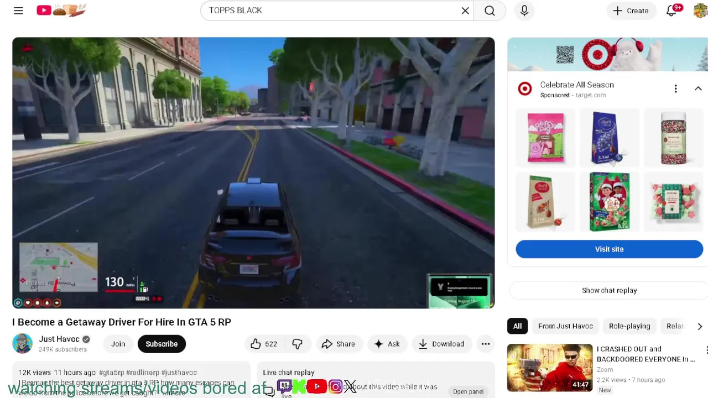Start voice search with the microphone
The width and height of the screenshot is (708, 398).
[524, 11]
